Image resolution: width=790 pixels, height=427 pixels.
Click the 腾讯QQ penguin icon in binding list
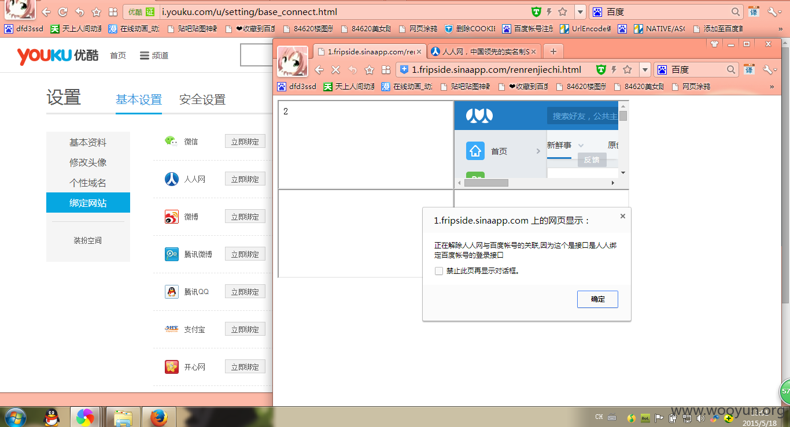(172, 292)
